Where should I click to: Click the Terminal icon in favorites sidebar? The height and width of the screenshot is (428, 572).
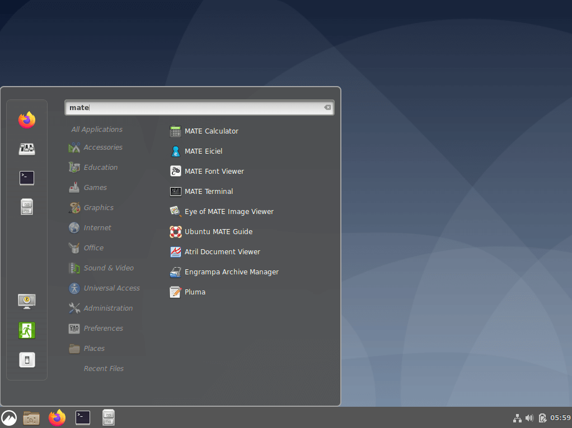(27, 178)
